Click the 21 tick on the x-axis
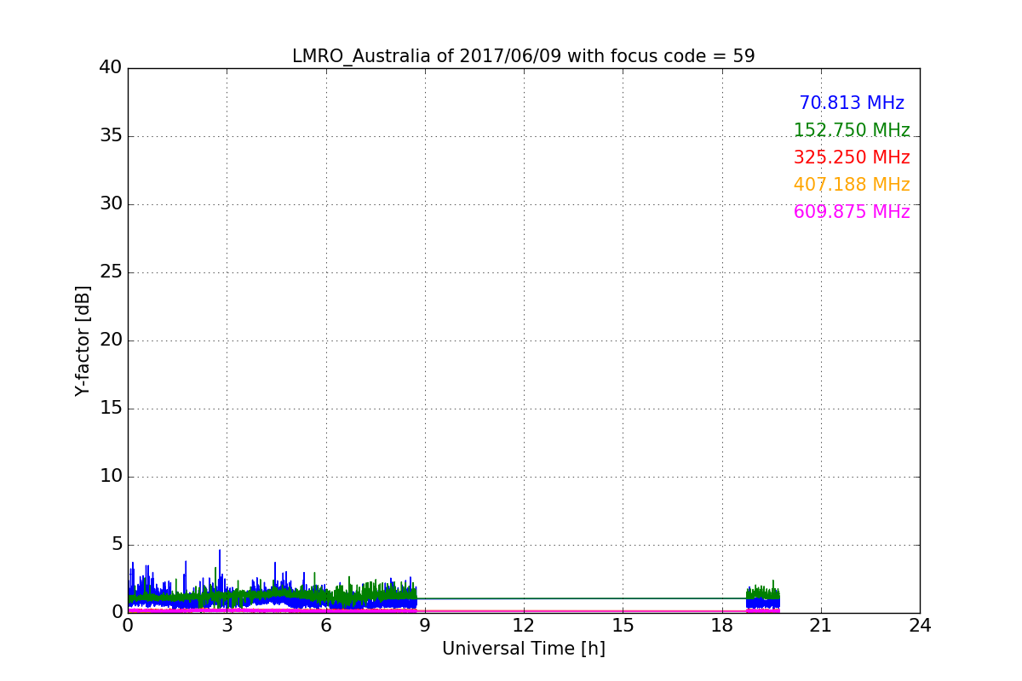Image resolution: width=1022 pixels, height=681 pixels. click(820, 625)
